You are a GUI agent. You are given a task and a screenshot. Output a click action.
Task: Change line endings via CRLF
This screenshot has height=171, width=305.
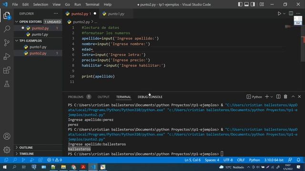(241, 160)
